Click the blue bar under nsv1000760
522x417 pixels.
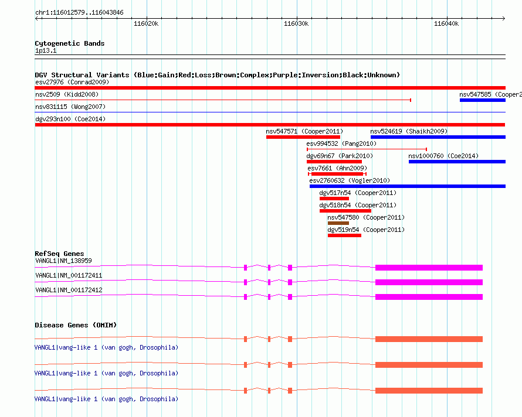(457, 162)
